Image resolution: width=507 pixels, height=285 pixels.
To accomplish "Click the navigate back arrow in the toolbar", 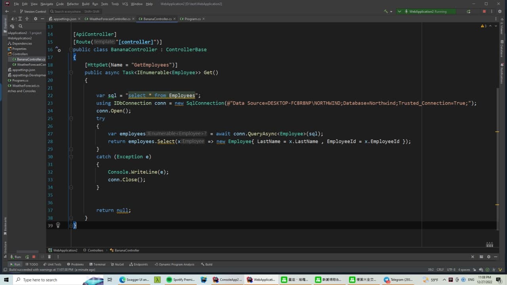I will [7, 11].
